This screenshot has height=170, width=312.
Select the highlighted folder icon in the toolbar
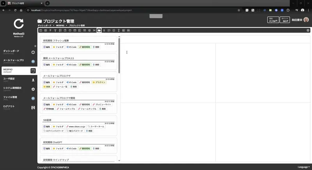99,30
